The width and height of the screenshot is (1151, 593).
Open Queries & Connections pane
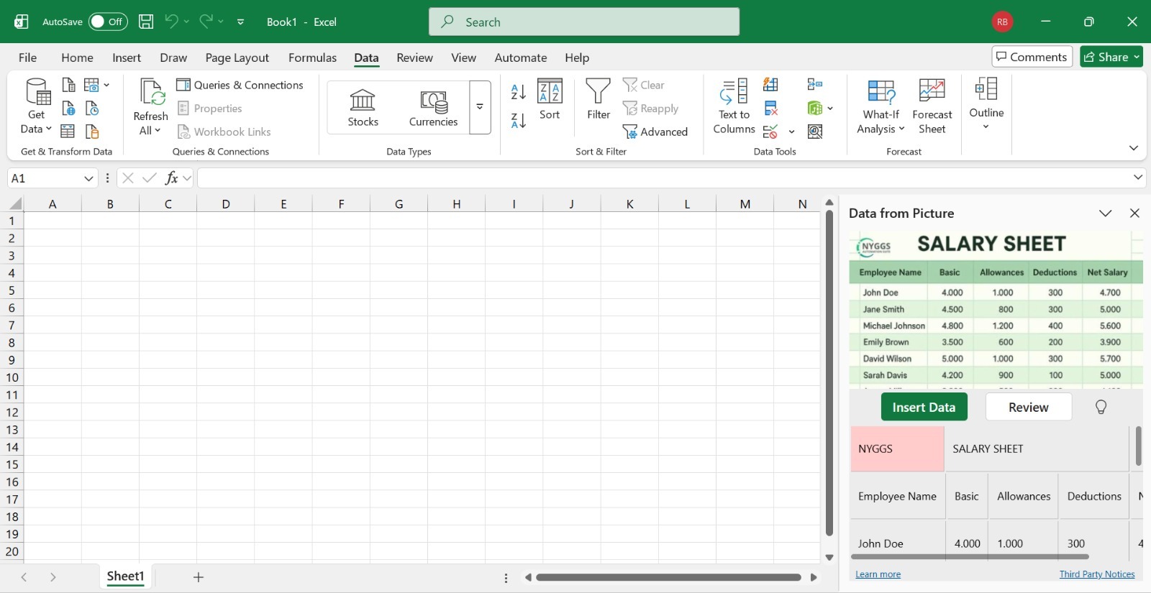pos(240,85)
